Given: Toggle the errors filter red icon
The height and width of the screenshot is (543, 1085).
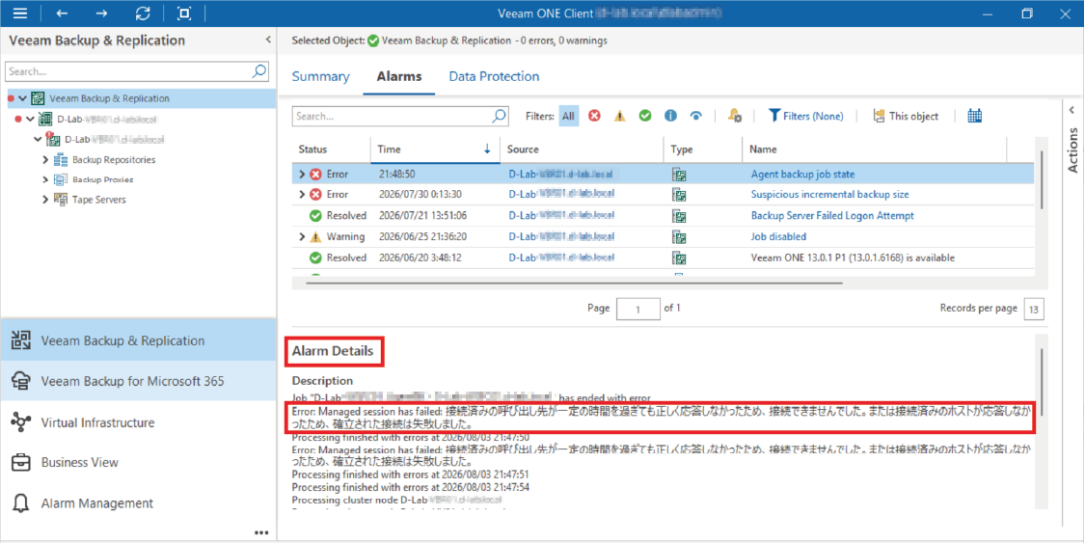Looking at the screenshot, I should click(x=594, y=116).
